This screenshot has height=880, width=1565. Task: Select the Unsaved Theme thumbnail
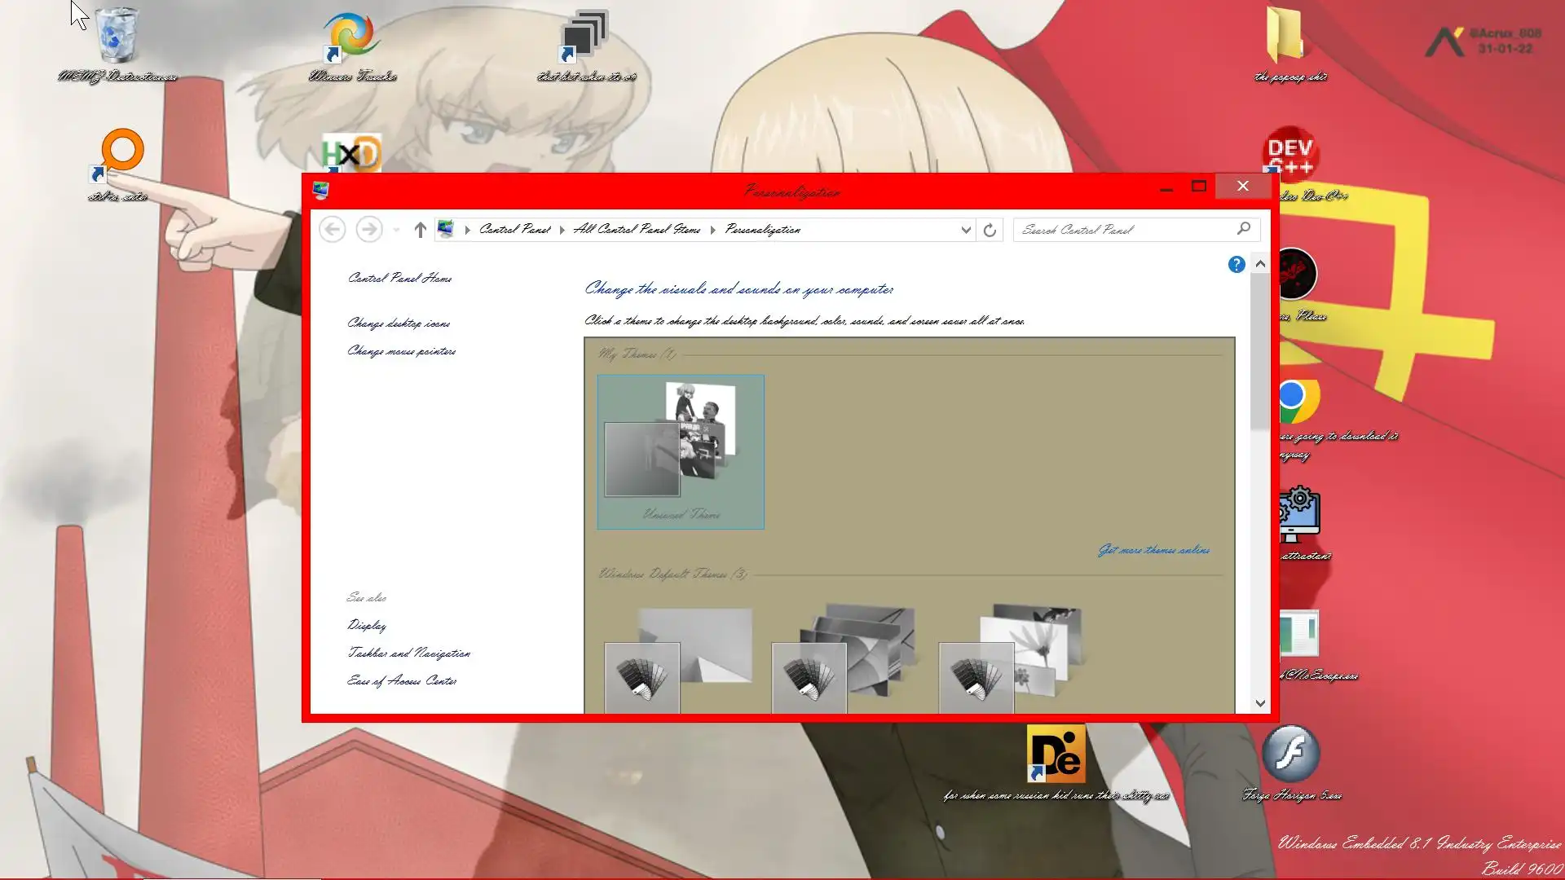pyautogui.click(x=681, y=452)
